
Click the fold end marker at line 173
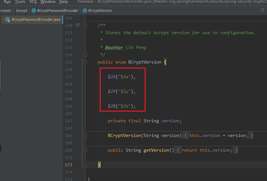tap(85, 165)
